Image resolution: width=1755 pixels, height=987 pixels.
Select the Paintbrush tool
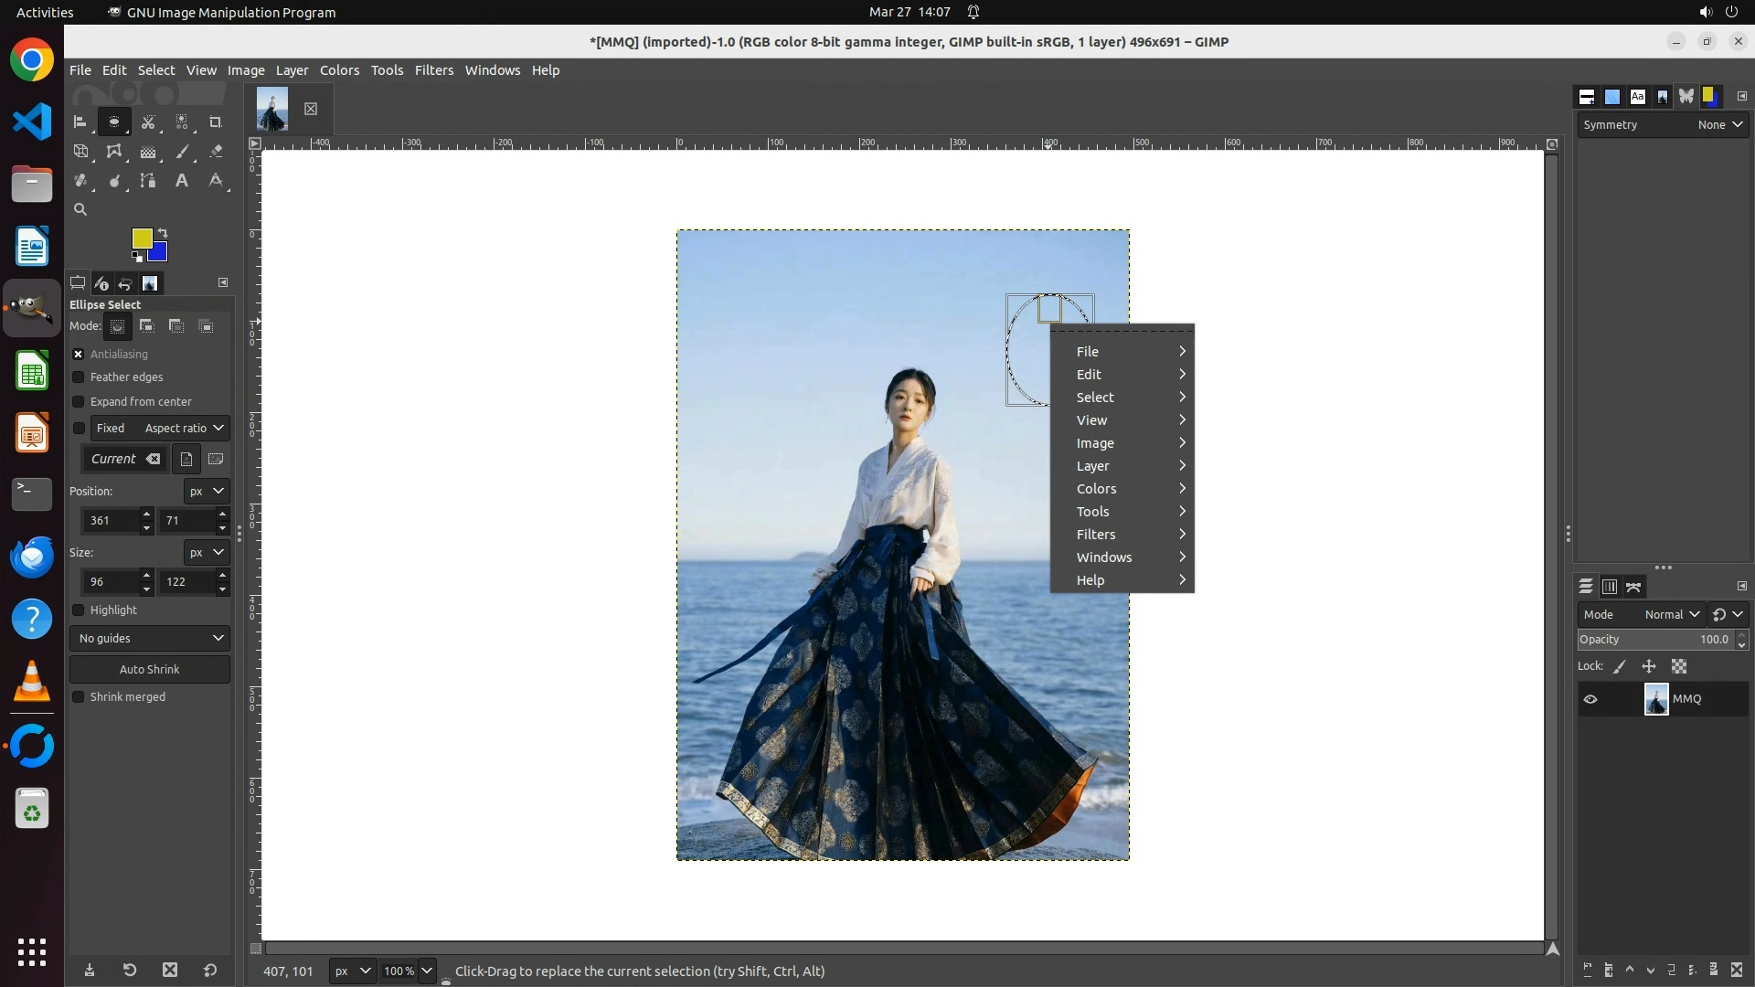click(183, 152)
